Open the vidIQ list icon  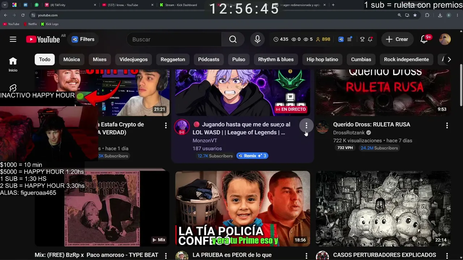coord(349,39)
